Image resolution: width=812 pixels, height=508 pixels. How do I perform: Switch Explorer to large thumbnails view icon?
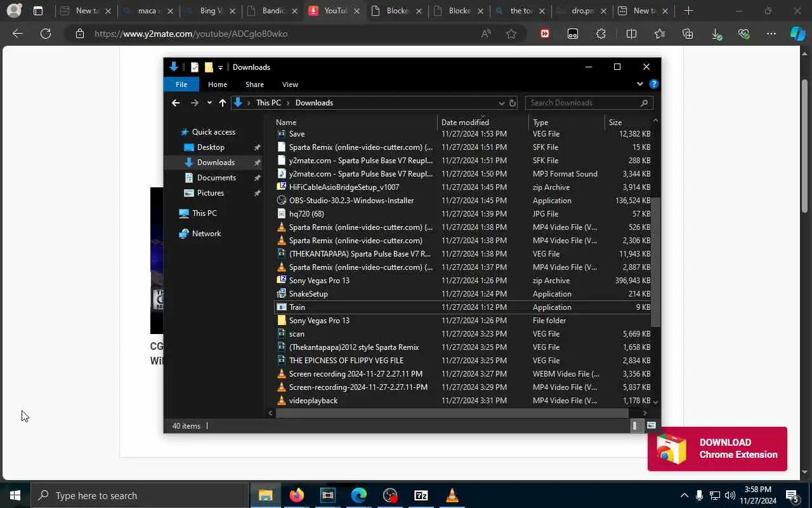tap(652, 426)
